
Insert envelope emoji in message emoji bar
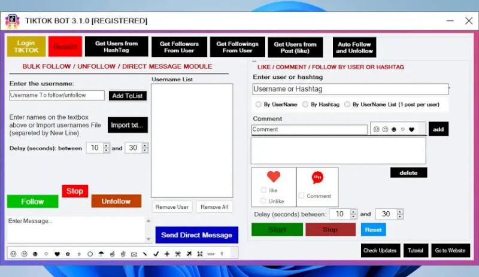pos(134,254)
